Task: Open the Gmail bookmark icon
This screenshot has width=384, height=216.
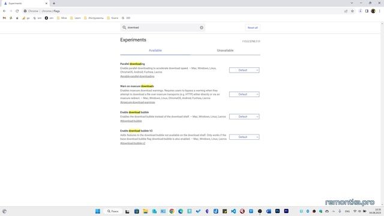Action: pos(4,18)
